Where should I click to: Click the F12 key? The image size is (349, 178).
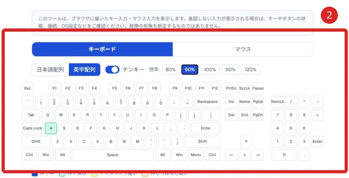click(x=215, y=88)
